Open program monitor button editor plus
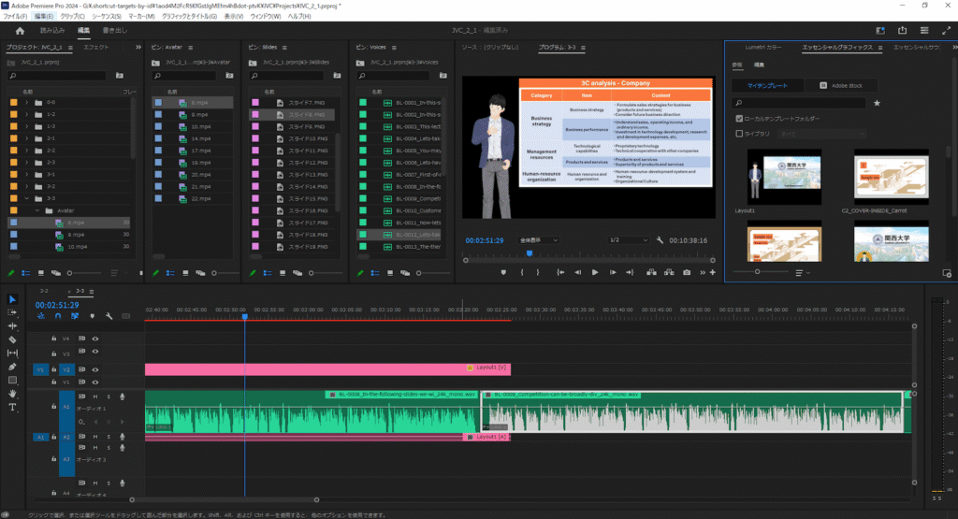Screen dimensions: 958x519 click(712, 272)
